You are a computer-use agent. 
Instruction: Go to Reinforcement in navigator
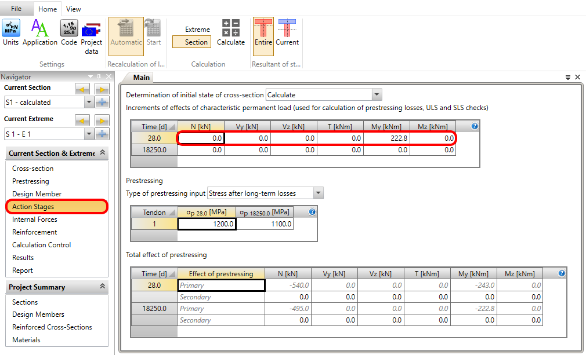[35, 232]
